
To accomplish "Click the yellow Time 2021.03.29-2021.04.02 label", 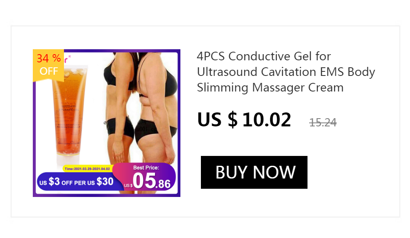I will [87, 169].
